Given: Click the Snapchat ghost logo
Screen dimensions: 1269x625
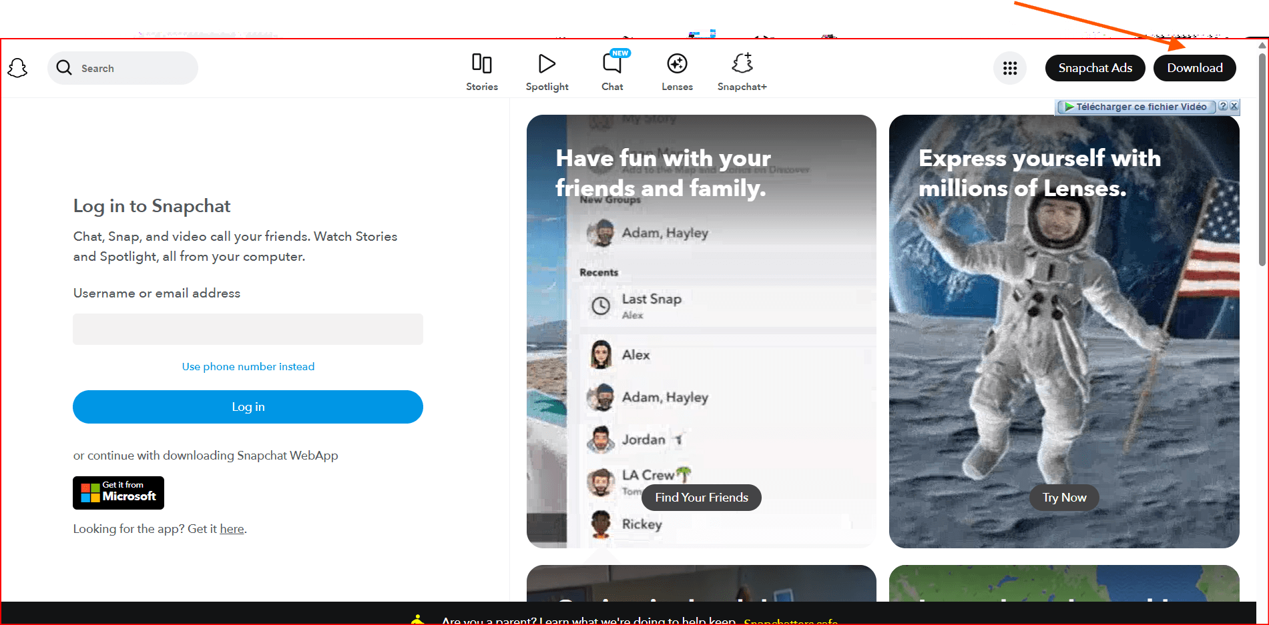Looking at the screenshot, I should coord(17,68).
